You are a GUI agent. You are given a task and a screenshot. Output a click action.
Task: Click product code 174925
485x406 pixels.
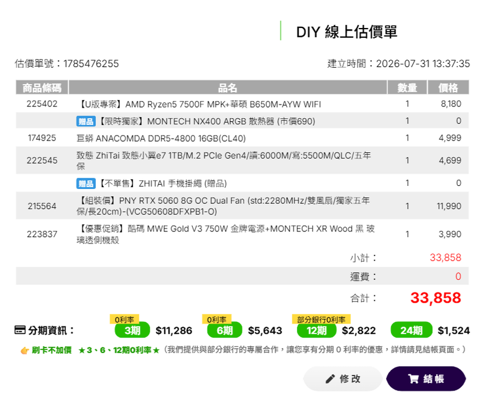coord(42,138)
